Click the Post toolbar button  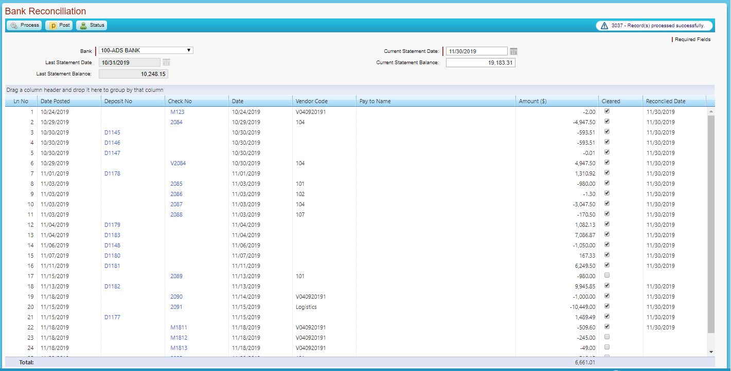click(x=59, y=25)
